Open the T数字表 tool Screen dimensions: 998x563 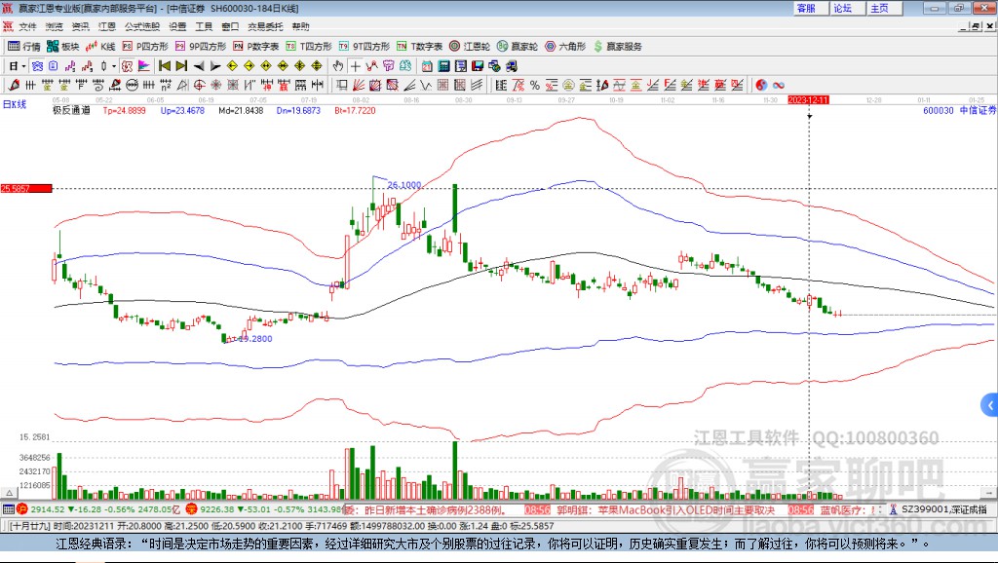point(419,47)
